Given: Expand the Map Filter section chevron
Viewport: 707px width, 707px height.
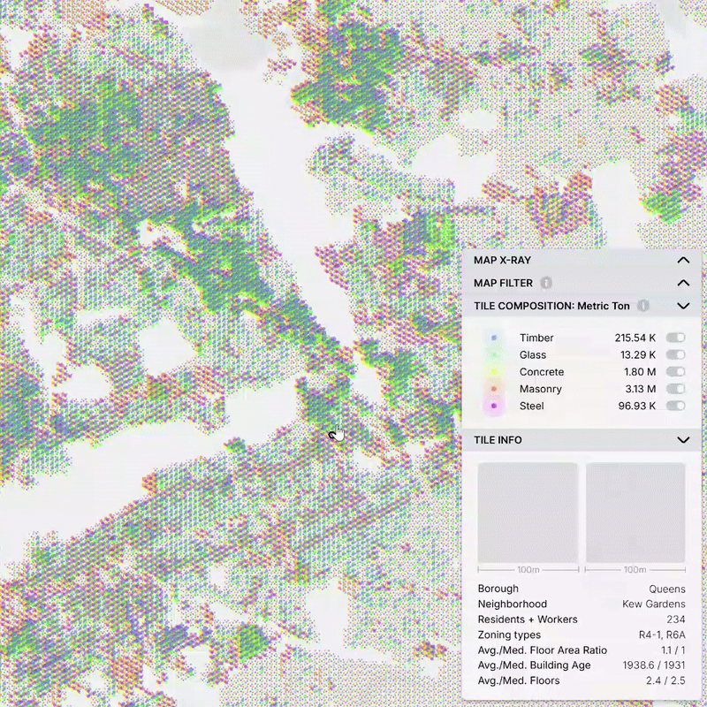Looking at the screenshot, I should click(682, 283).
